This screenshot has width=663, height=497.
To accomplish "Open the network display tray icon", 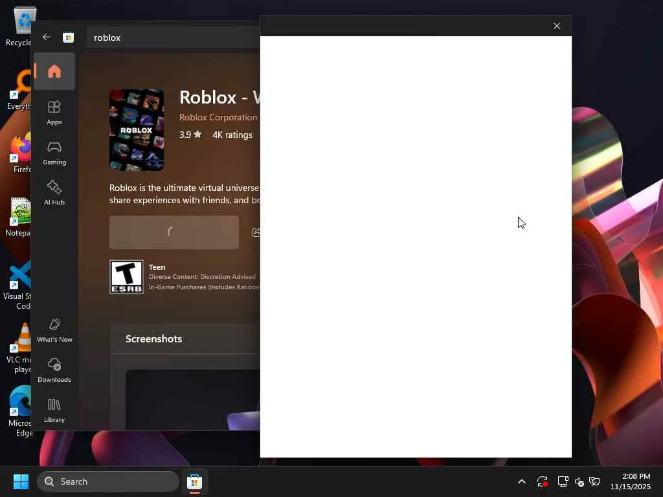I will pyautogui.click(x=563, y=481).
